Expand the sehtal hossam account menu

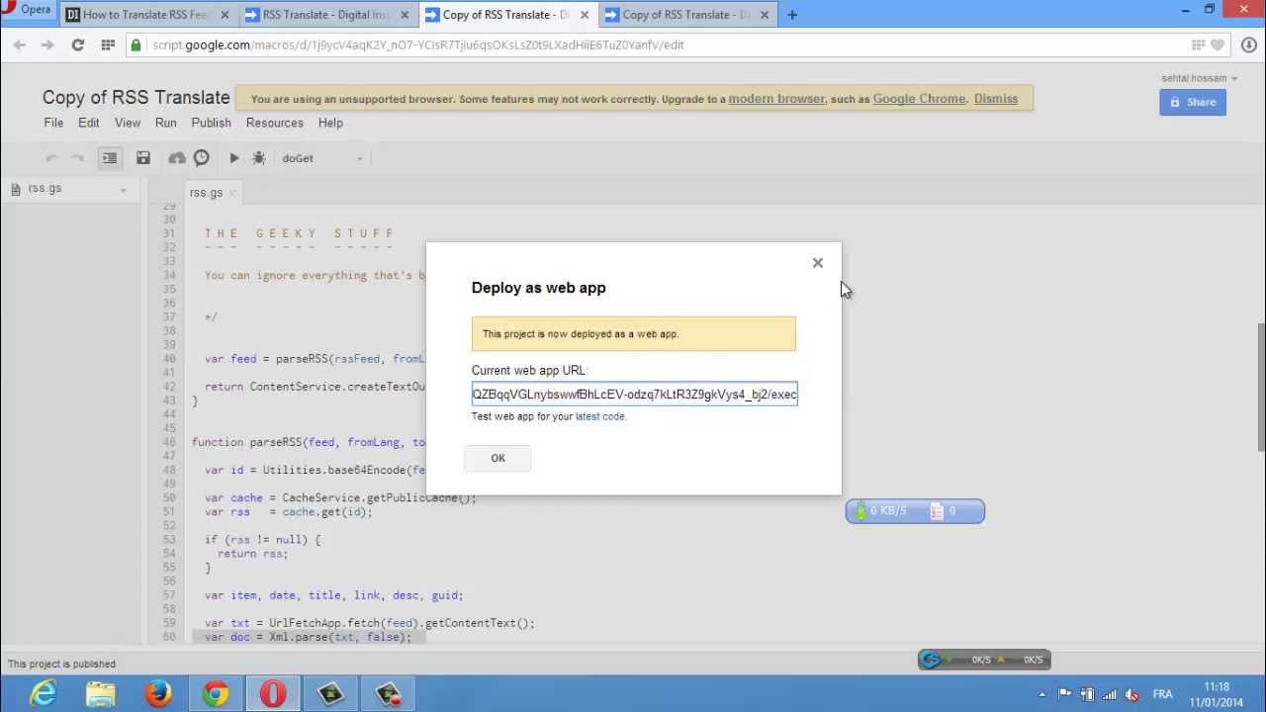click(1200, 78)
